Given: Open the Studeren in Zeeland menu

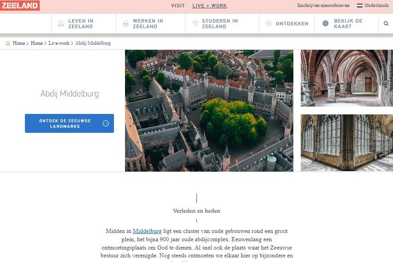Looking at the screenshot, I should point(222,24).
